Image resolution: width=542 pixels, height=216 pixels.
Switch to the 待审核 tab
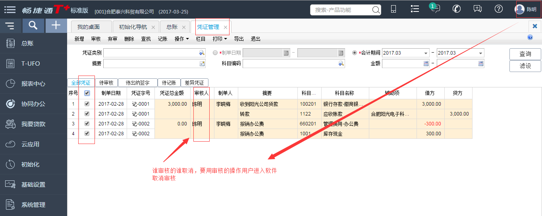[106, 83]
